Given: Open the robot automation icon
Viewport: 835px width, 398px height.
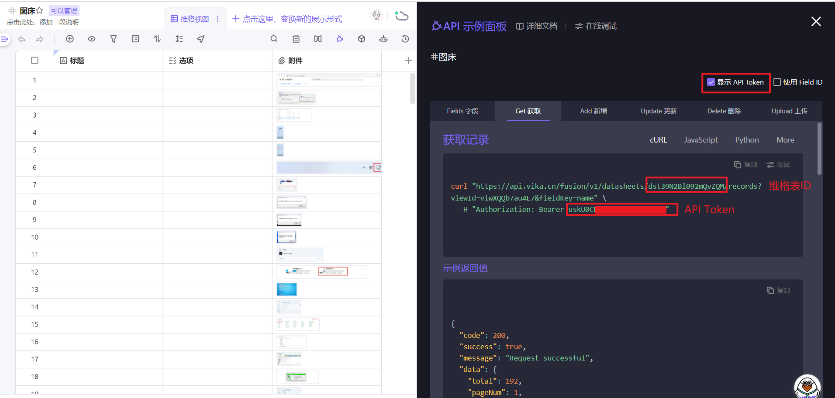Looking at the screenshot, I should click(383, 39).
